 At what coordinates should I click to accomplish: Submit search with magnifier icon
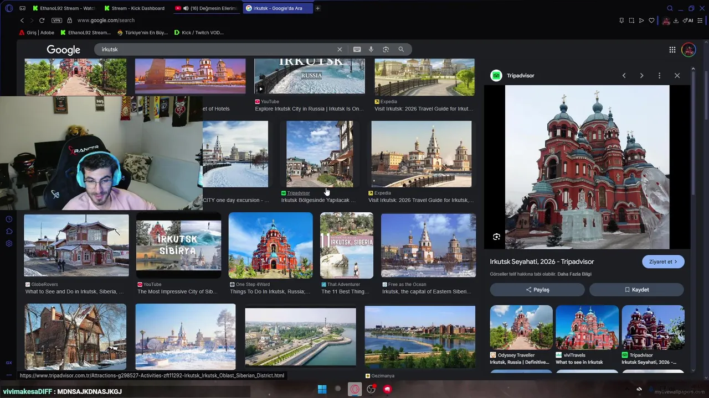click(x=401, y=49)
